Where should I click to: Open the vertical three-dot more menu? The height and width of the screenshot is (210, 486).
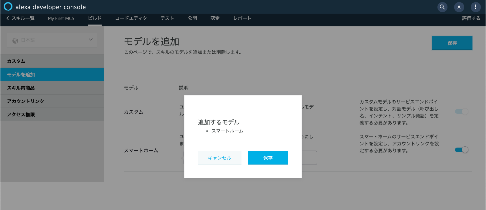pyautogui.click(x=475, y=7)
